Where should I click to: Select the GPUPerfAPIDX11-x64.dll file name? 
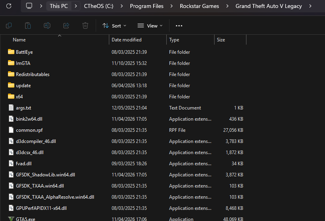pyautogui.click(x=41, y=208)
